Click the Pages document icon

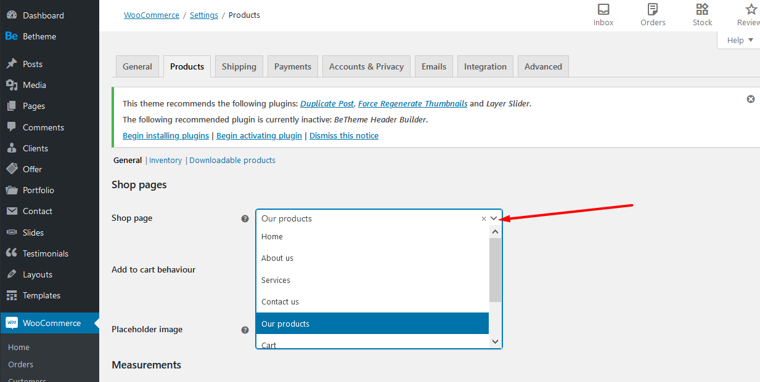click(12, 106)
